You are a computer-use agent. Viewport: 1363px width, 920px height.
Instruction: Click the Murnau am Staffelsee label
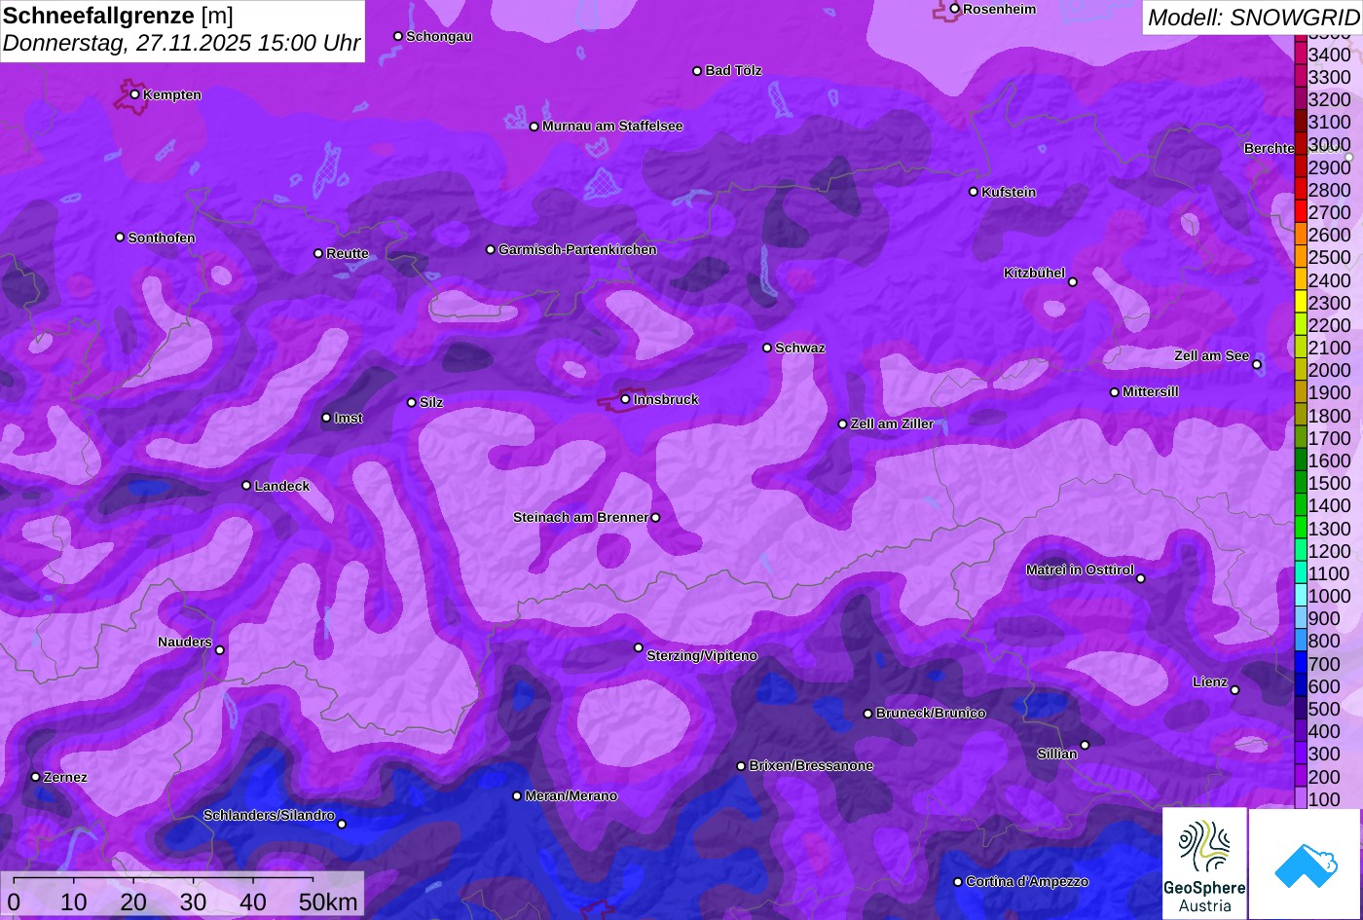tap(612, 127)
